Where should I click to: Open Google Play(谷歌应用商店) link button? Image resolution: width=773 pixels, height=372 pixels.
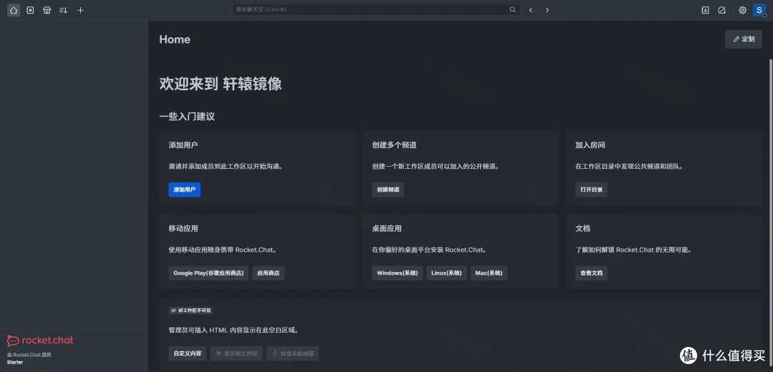(208, 273)
